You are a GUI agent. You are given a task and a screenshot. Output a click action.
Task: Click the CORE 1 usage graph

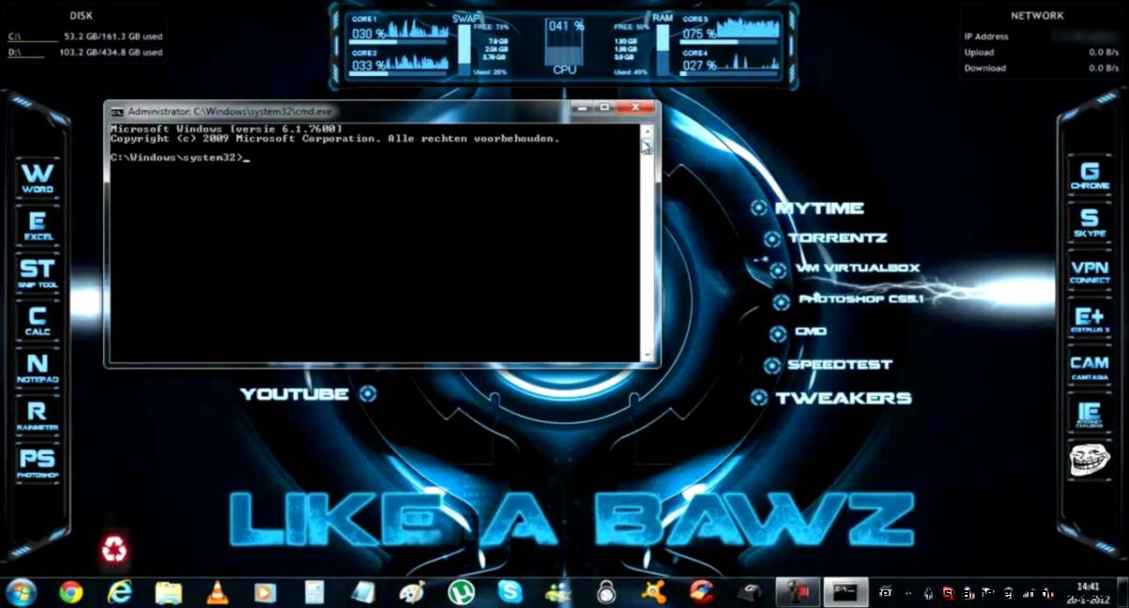pyautogui.click(x=417, y=32)
